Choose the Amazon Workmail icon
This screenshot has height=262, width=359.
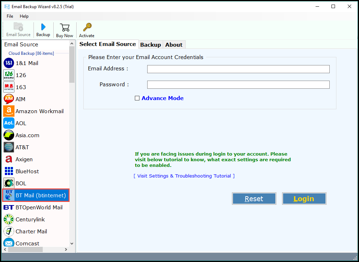point(9,111)
